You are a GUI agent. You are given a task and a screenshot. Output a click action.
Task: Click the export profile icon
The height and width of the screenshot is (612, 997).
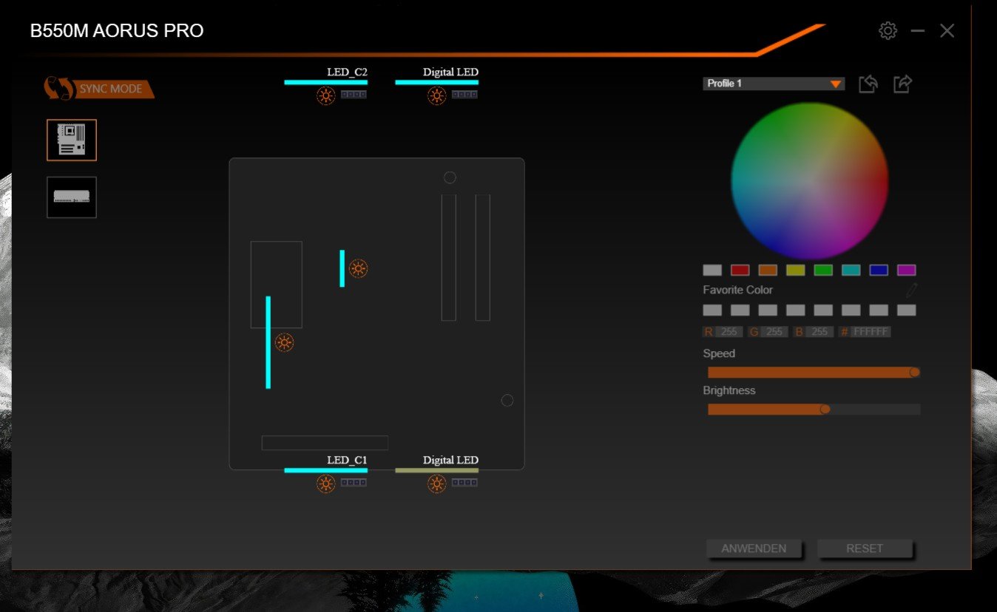tap(902, 84)
